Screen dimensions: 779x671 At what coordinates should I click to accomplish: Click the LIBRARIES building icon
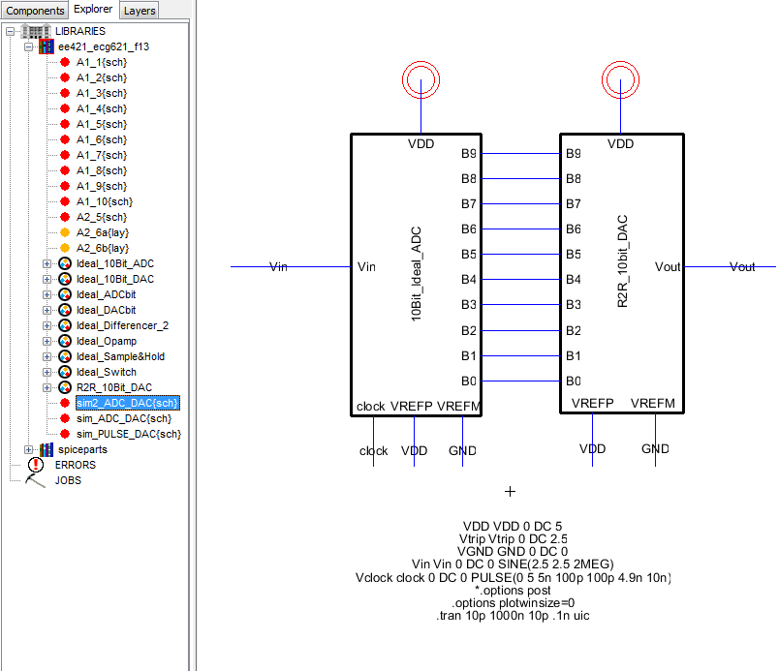click(36, 31)
